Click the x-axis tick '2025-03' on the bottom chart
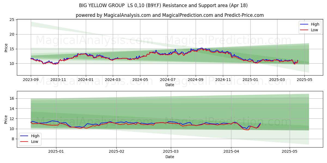 tap(171, 151)
